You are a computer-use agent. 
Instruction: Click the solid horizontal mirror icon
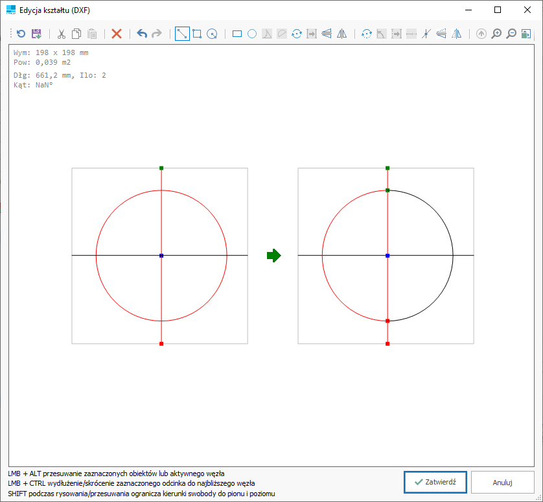341,34
